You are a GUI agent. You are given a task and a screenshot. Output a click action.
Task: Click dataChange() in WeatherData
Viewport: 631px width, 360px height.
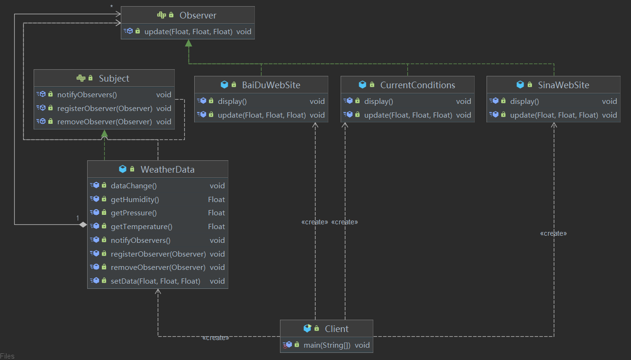(134, 186)
